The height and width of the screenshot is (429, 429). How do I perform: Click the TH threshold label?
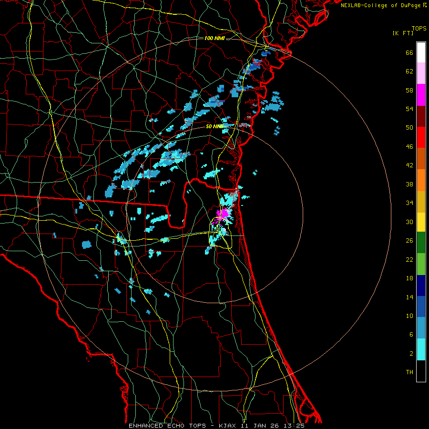point(409,372)
